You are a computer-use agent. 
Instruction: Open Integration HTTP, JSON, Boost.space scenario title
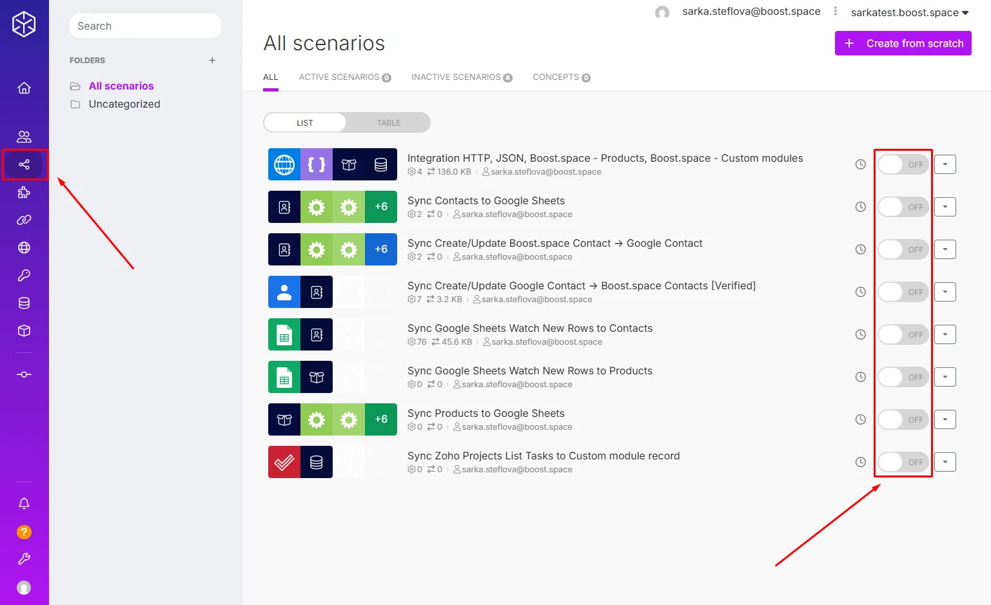(605, 158)
